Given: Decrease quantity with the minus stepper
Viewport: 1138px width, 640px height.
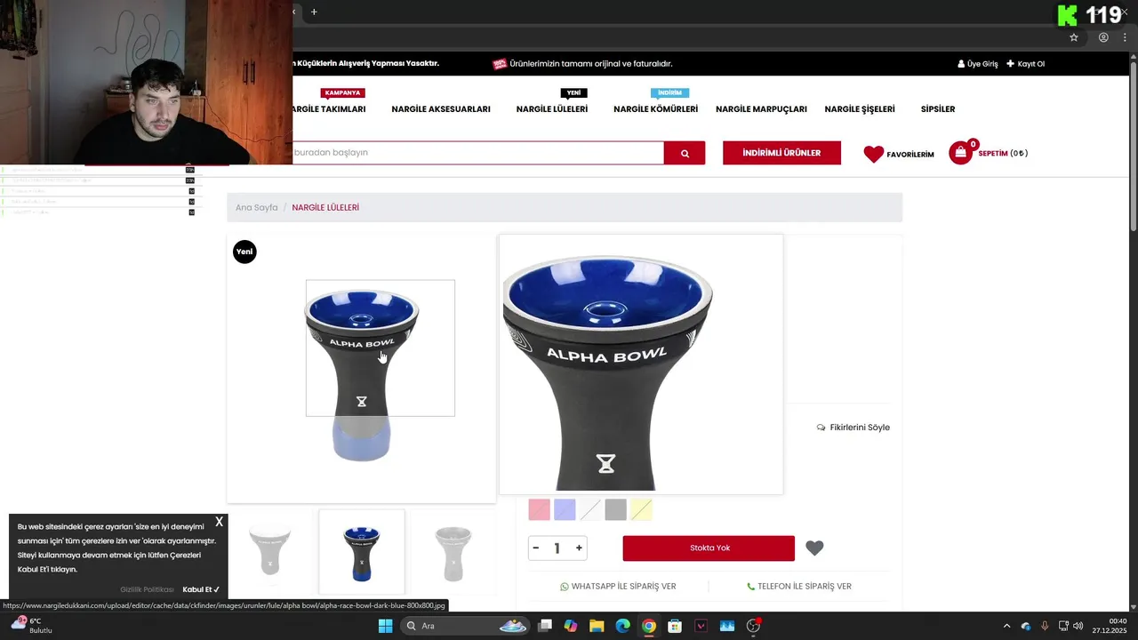Looking at the screenshot, I should click(x=536, y=548).
